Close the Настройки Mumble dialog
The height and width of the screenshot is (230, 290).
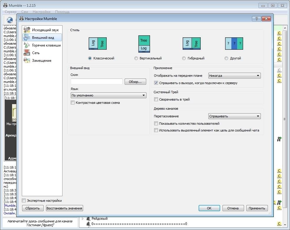(266, 19)
